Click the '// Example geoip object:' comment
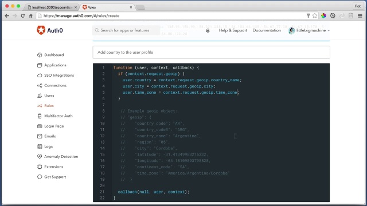The width and height of the screenshot is (367, 206). tap(149, 111)
